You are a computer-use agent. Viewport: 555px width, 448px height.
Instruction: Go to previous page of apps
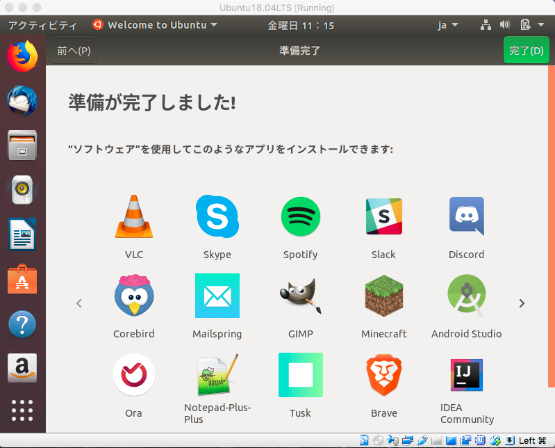[79, 303]
